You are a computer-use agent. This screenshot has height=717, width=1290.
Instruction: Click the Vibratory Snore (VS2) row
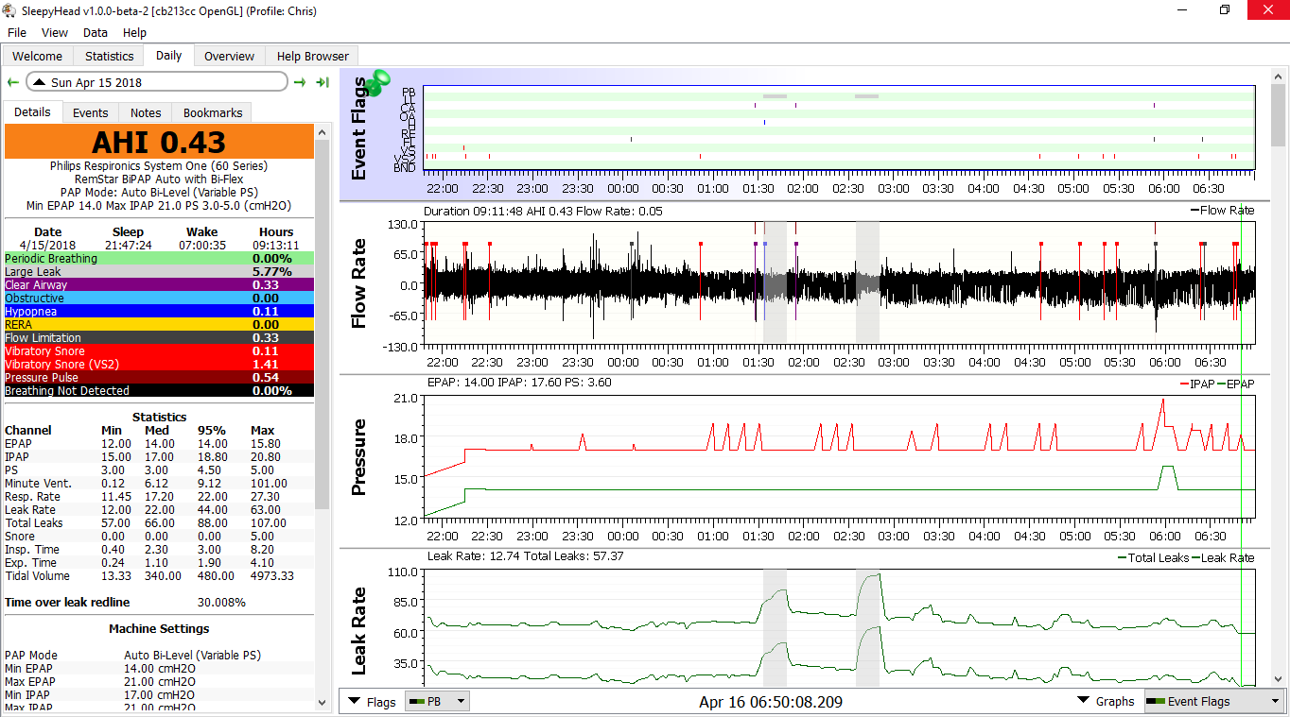point(159,364)
